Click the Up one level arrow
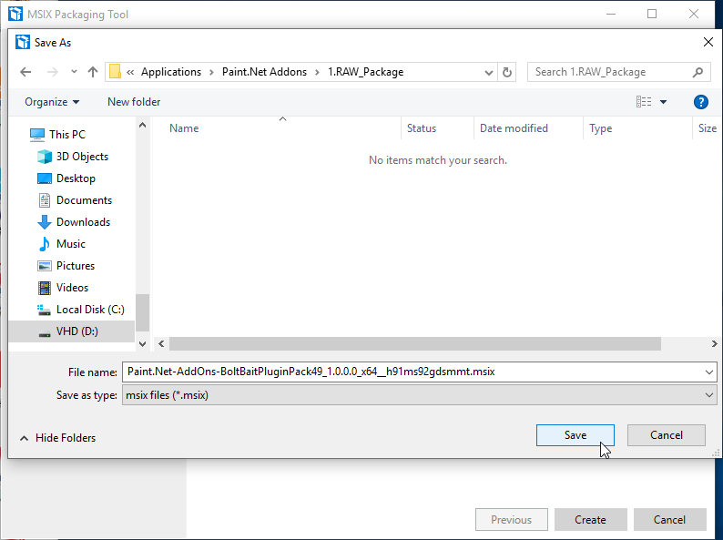Screen dimensions: 723x540 (92, 72)
